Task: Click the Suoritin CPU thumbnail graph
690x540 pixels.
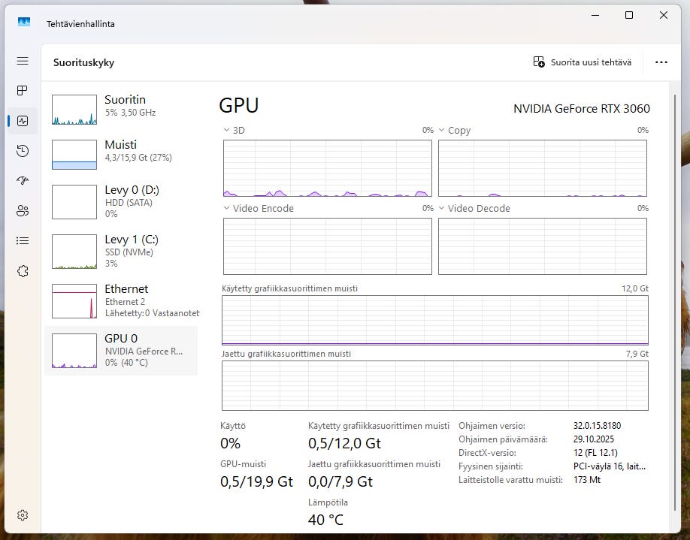Action: click(x=74, y=110)
